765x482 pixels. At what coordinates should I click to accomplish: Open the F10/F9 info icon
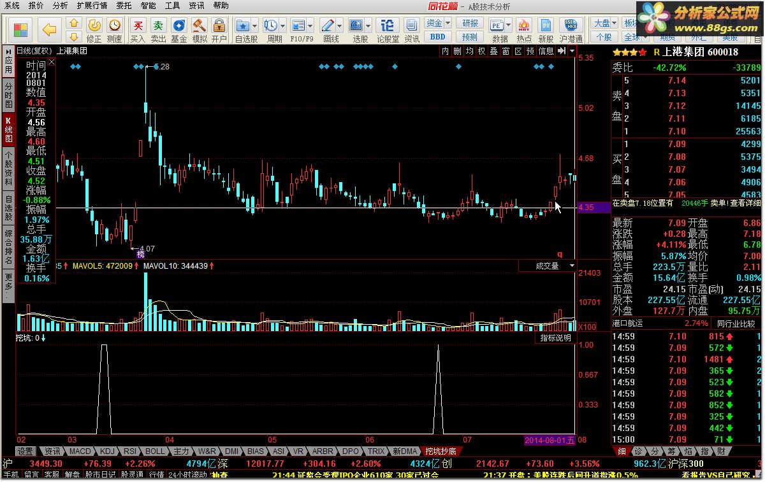point(298,25)
